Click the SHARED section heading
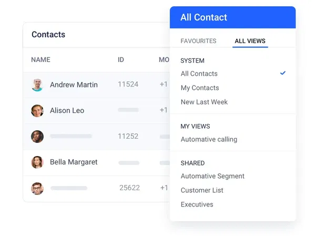Image resolution: width=326 pixels, height=238 pixels. pyautogui.click(x=192, y=163)
